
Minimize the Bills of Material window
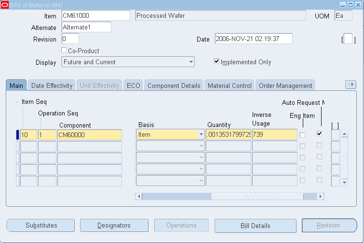pos(343,5)
